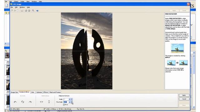The height and width of the screenshot is (112, 200).
Task: Click into the Angle input field
Action: point(66,99)
